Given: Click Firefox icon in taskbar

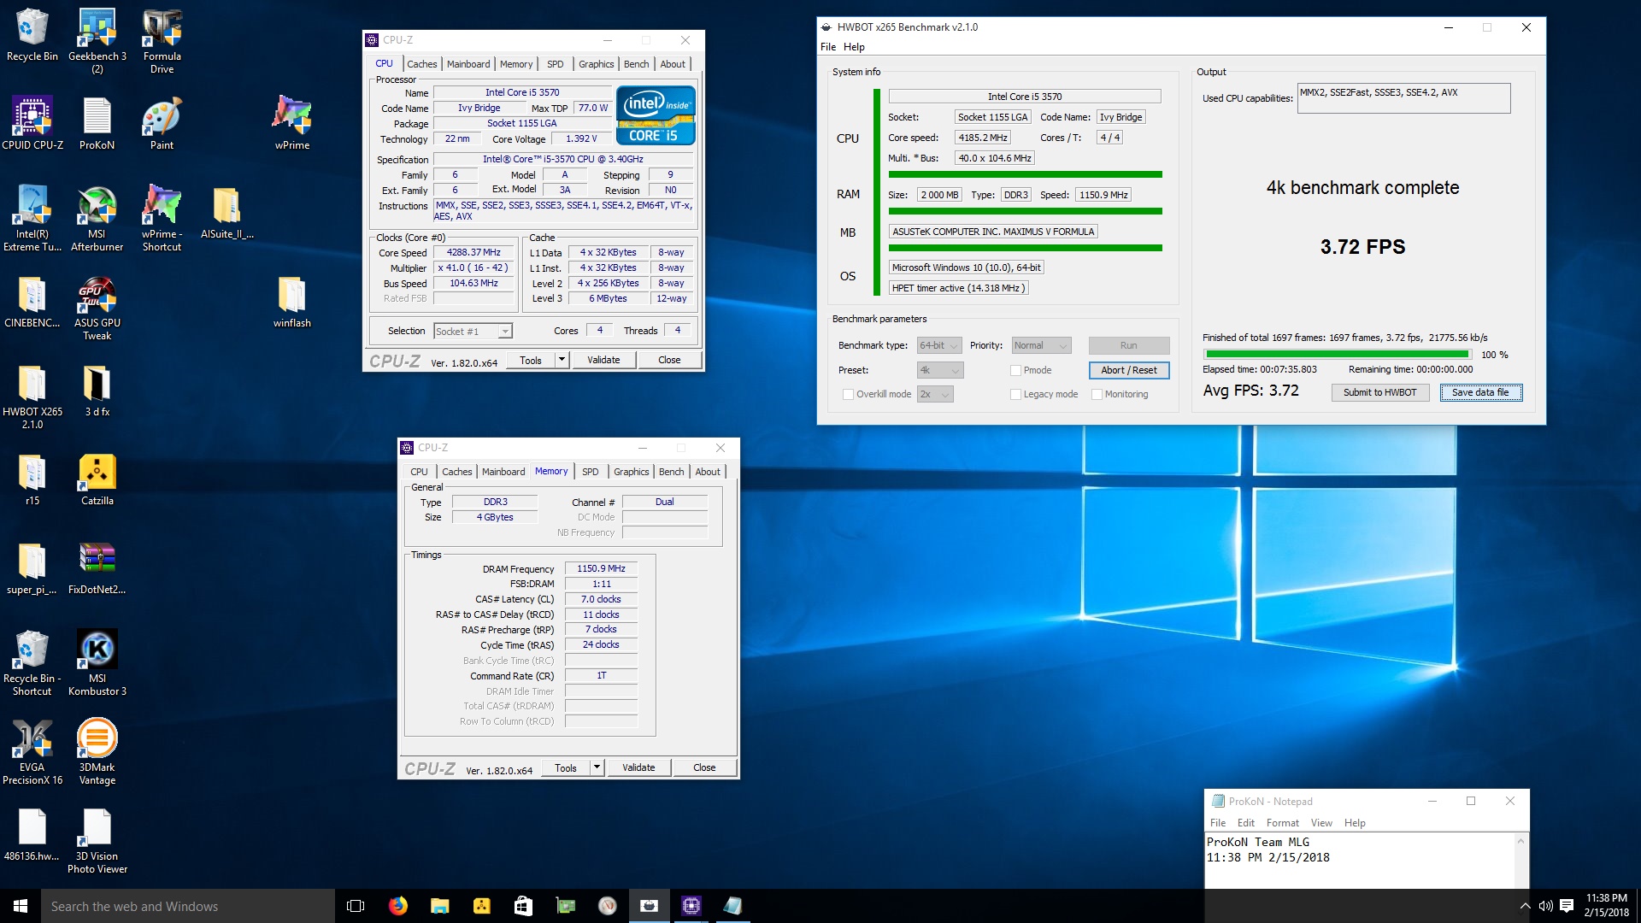Looking at the screenshot, I should [398, 906].
